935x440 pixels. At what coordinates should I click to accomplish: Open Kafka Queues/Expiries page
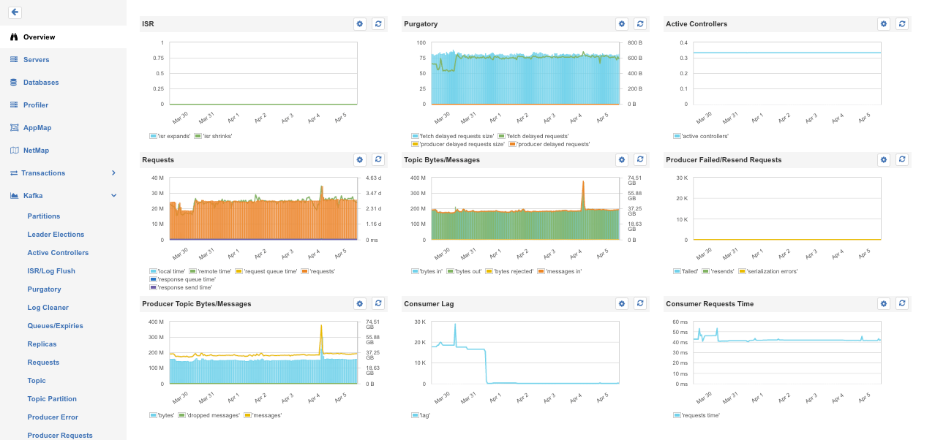pyautogui.click(x=56, y=326)
